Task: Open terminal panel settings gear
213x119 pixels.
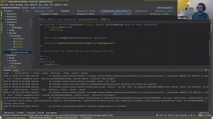Action: [206, 70]
